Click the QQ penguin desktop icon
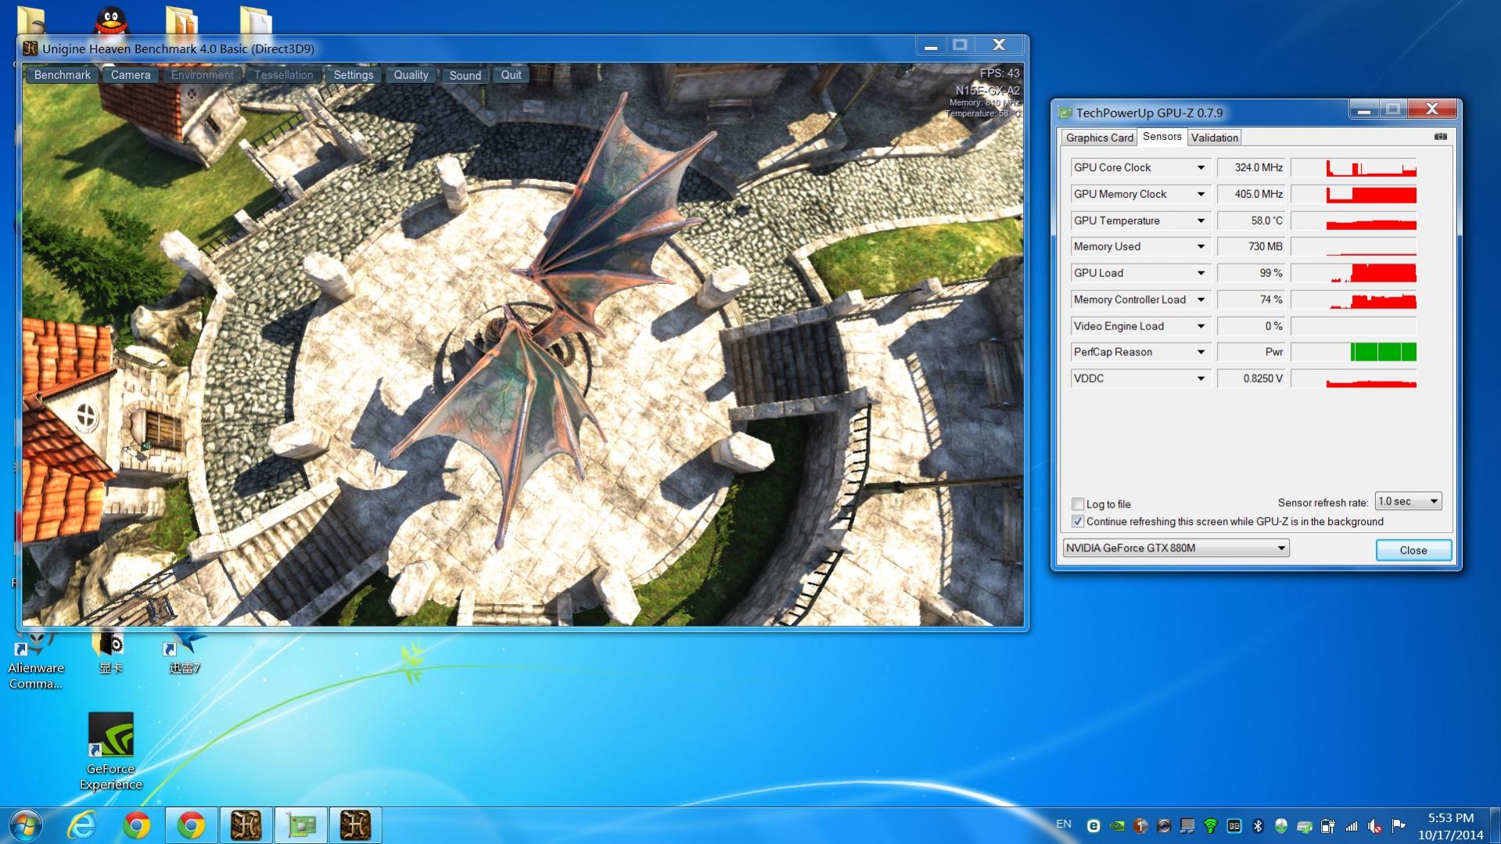The height and width of the screenshot is (844, 1501). (111, 20)
